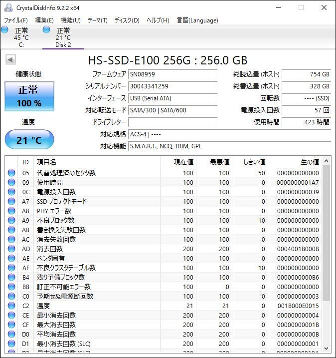Click the 生の値 column header
Viewport: 336px width, 358px height.
click(x=295, y=162)
